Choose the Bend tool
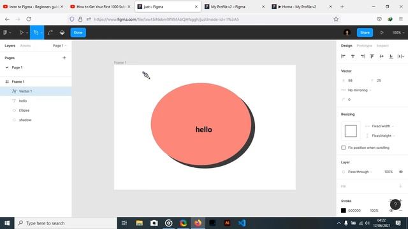The image size is (408, 229). 50,32
